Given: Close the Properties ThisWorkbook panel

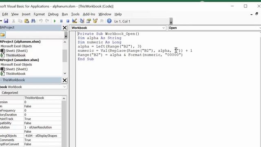Looking at the screenshot, I should pyautogui.click(x=64, y=80).
